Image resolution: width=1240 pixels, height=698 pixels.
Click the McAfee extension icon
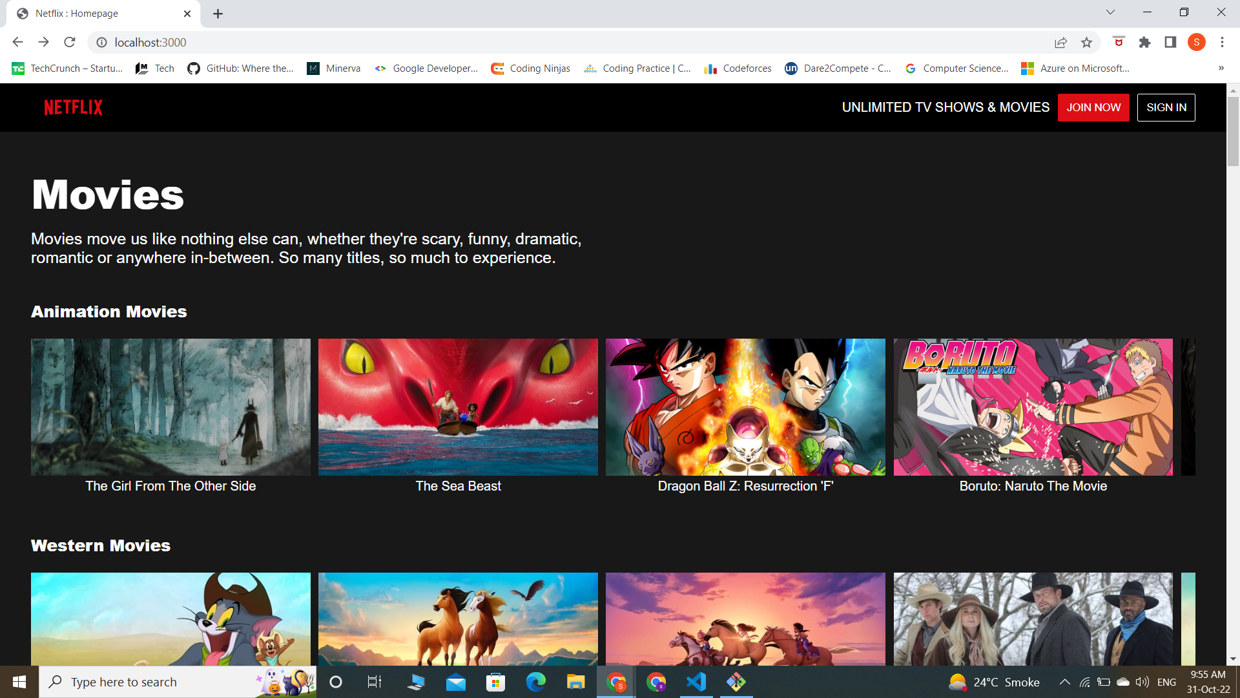pyautogui.click(x=1118, y=42)
